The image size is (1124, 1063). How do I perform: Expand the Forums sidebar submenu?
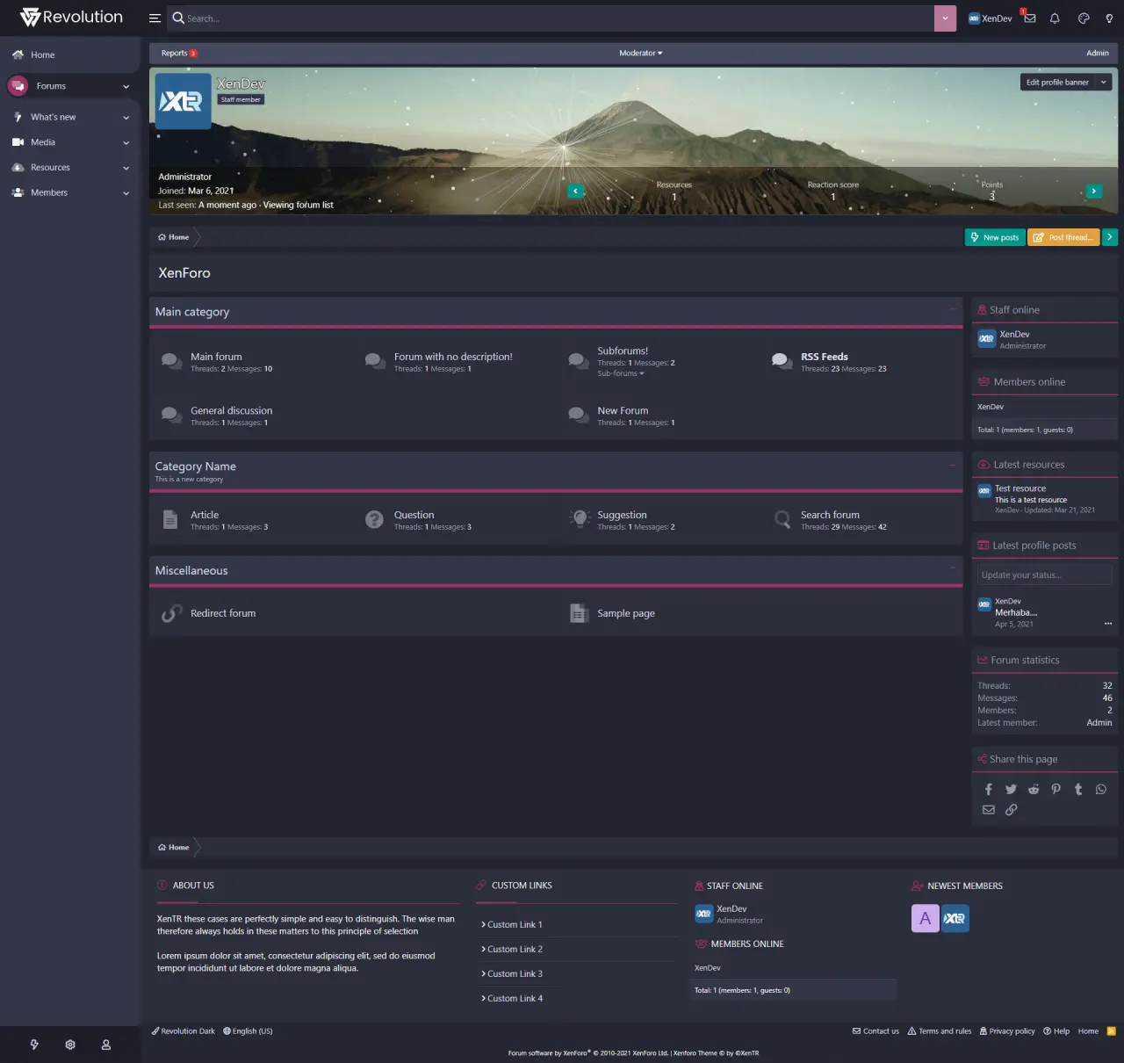(x=126, y=86)
